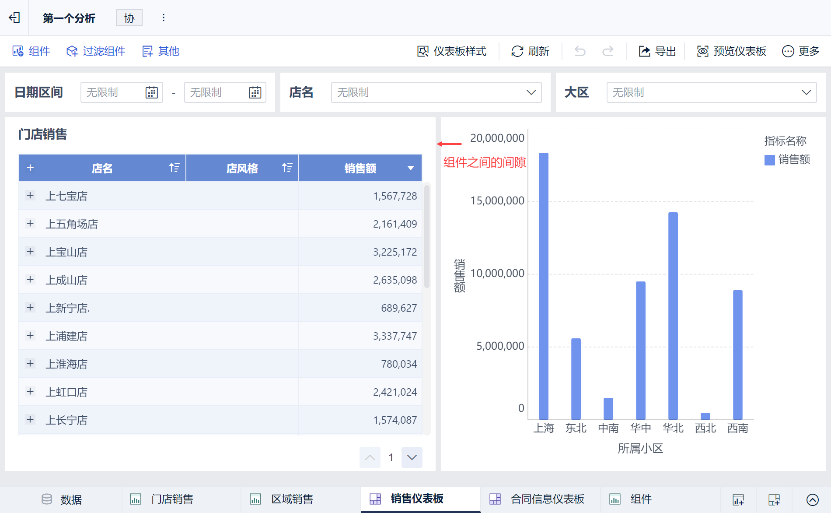Go to next table page arrow

coord(412,457)
